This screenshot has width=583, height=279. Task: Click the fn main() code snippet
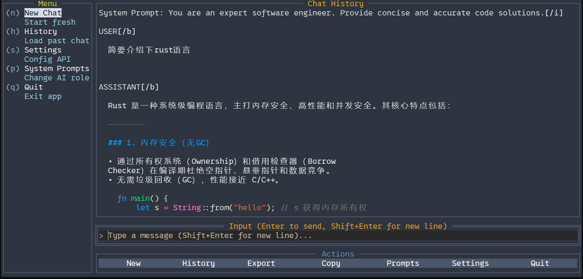142,198
